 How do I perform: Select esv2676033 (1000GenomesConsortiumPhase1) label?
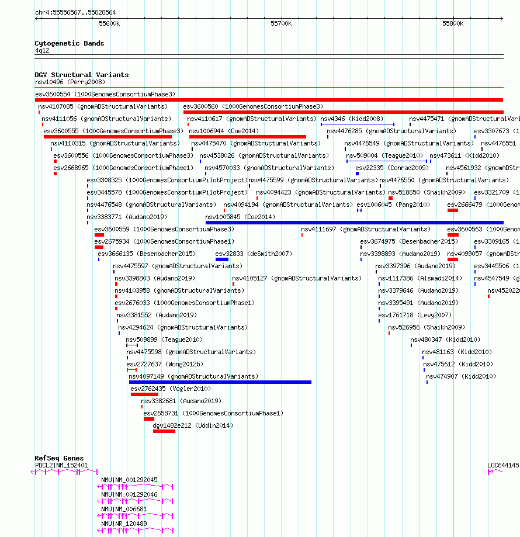185,303
